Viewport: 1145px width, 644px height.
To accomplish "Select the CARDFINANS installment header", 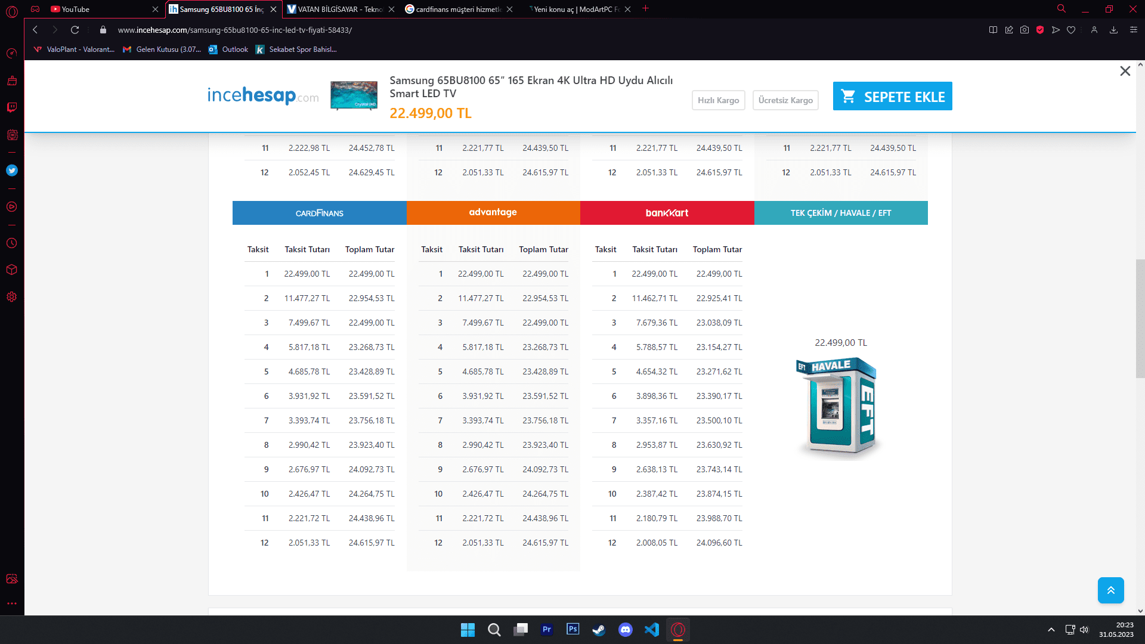I will 319,213.
